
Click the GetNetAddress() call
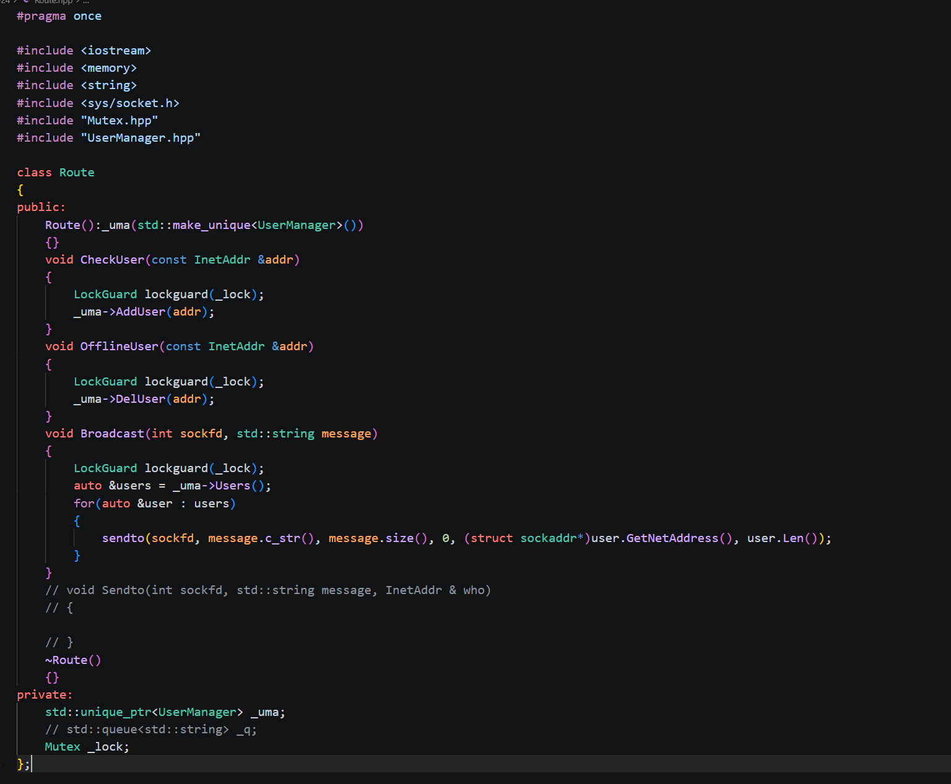coord(679,538)
